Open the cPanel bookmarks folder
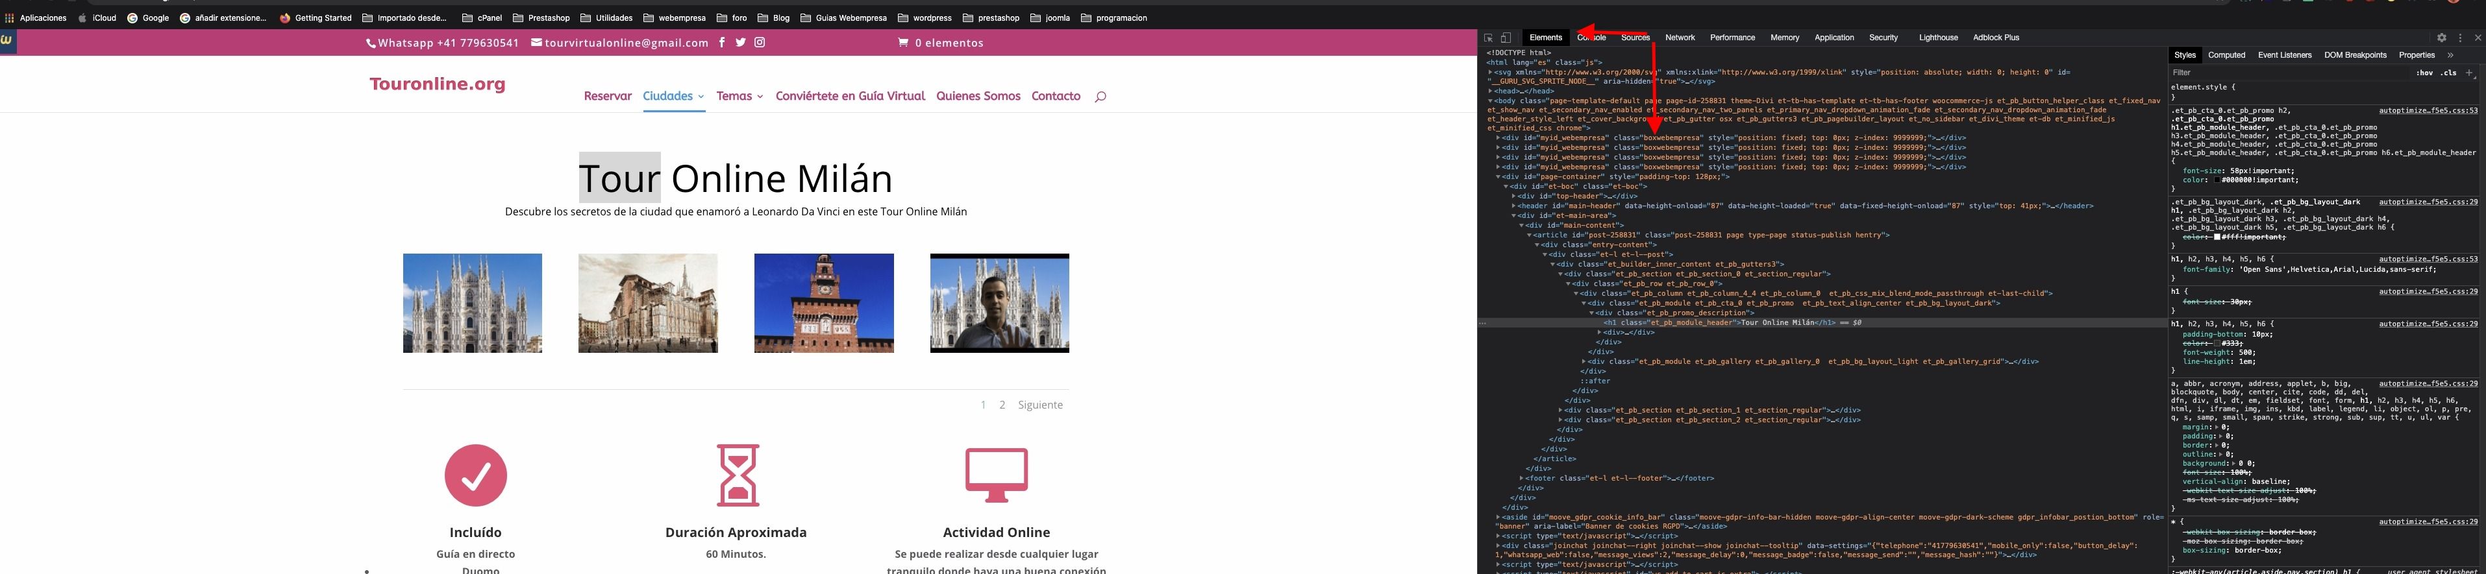 coord(482,18)
